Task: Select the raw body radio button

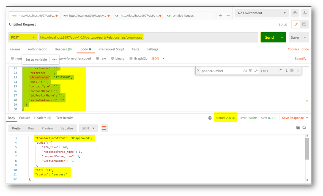Action: (98, 59)
